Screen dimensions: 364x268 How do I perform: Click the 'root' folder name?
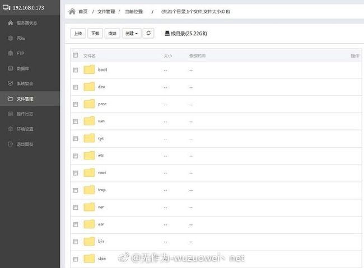click(x=102, y=173)
